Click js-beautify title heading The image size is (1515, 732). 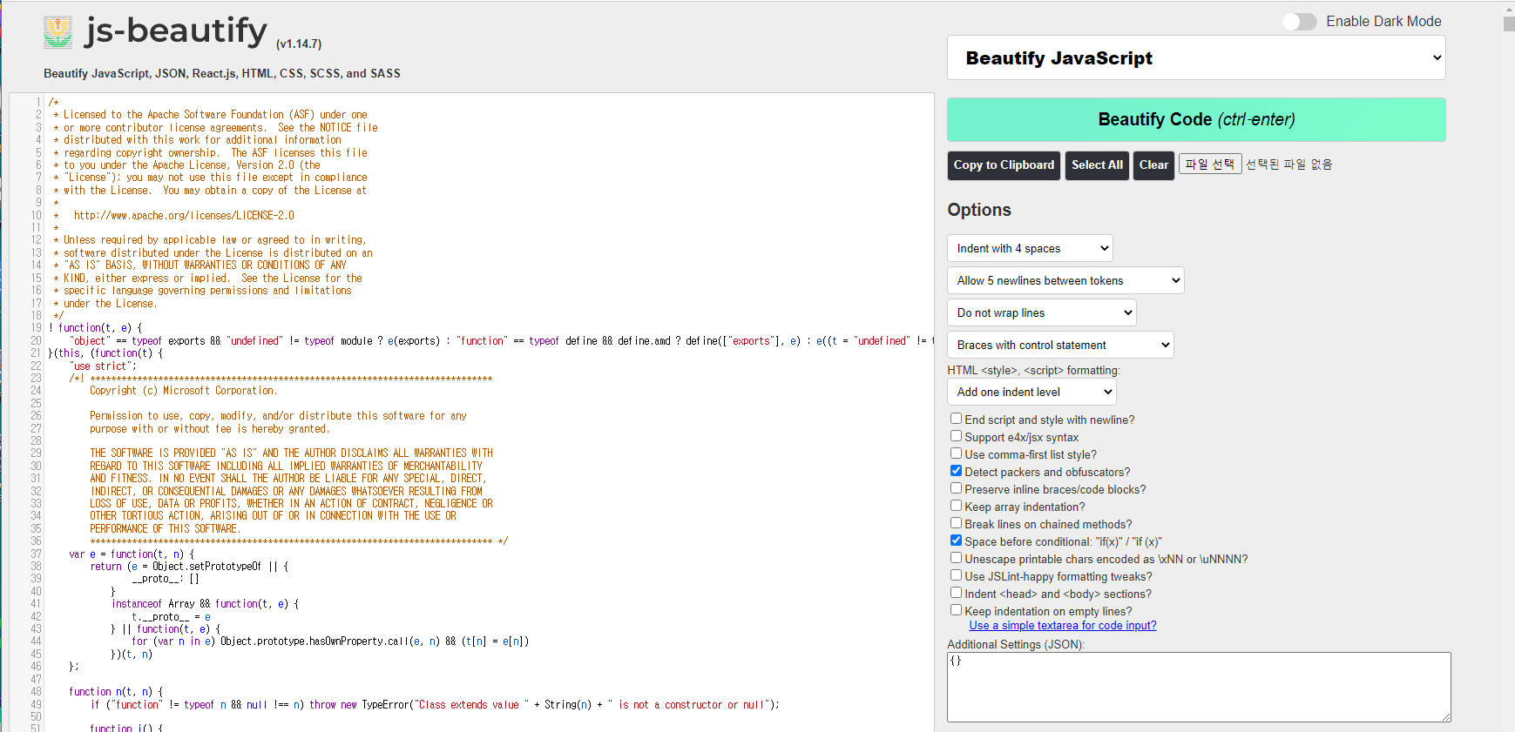point(176,31)
